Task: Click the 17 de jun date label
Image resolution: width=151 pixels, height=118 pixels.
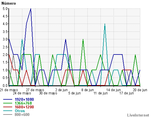Action: point(127,93)
